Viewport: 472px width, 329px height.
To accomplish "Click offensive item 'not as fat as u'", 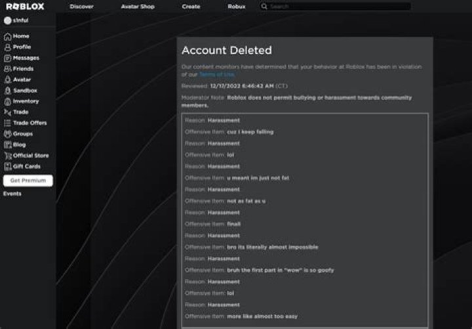I will tap(246, 201).
